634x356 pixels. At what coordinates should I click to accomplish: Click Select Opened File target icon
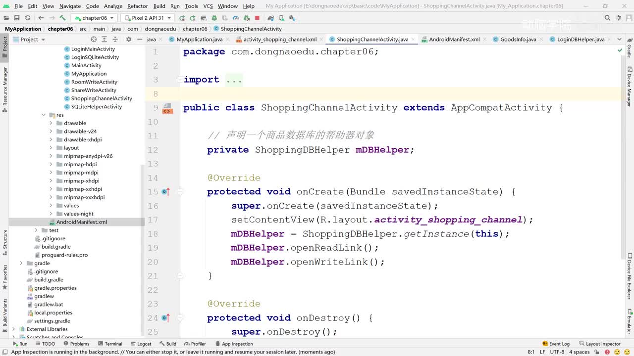tap(94, 39)
